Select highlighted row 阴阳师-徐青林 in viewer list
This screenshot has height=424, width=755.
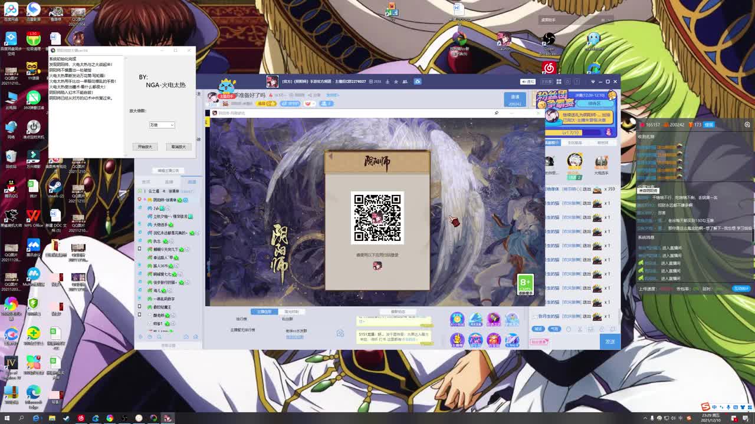tap(166, 200)
